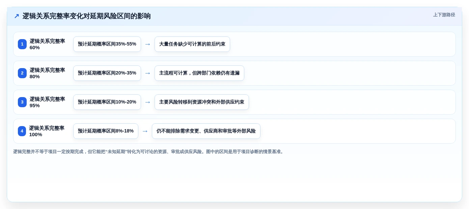This screenshot has height=209, width=469.
Task: Click the trend arrow icon beside the title
Action: [17, 16]
